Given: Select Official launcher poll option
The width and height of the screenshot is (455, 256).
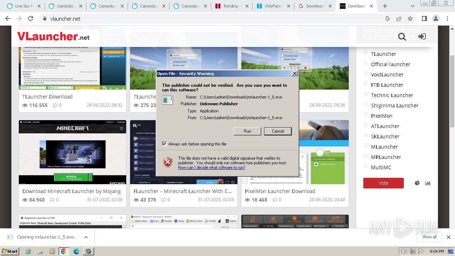Looking at the screenshot, I should pos(366,63).
